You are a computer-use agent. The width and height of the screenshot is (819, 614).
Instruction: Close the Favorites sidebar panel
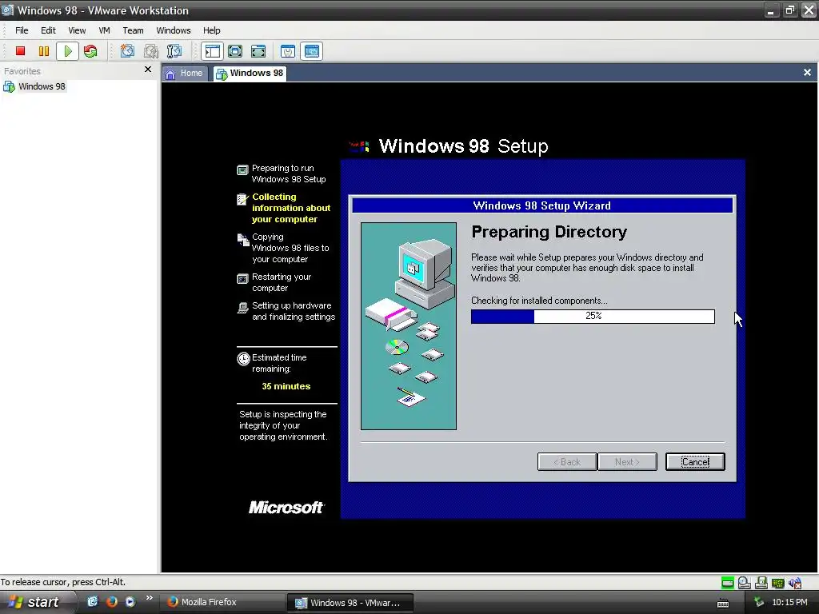[148, 70]
